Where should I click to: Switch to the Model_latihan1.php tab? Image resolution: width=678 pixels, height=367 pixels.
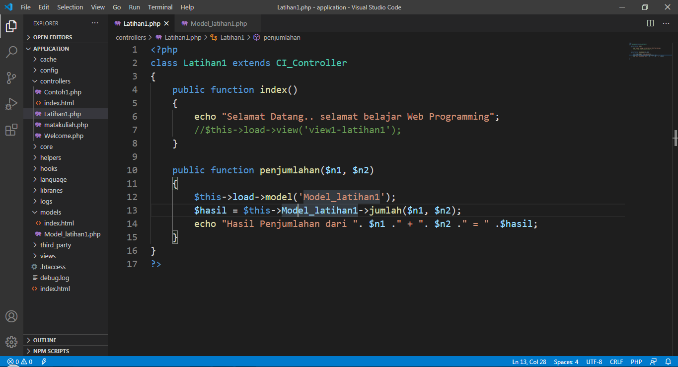point(218,23)
